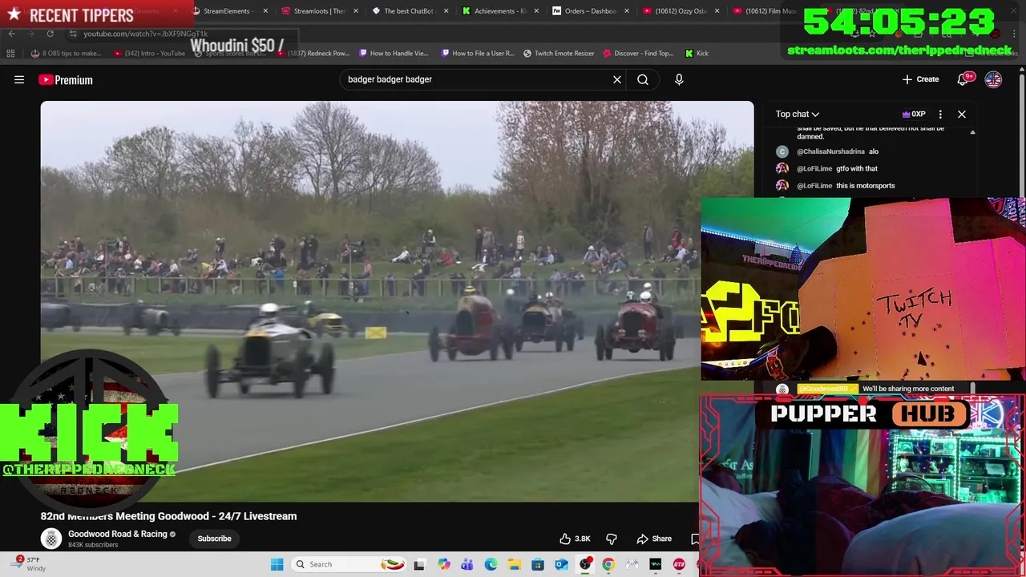This screenshot has height=577, width=1026.
Task: Open the YouTube guide hamburger menu
Action: (19, 79)
